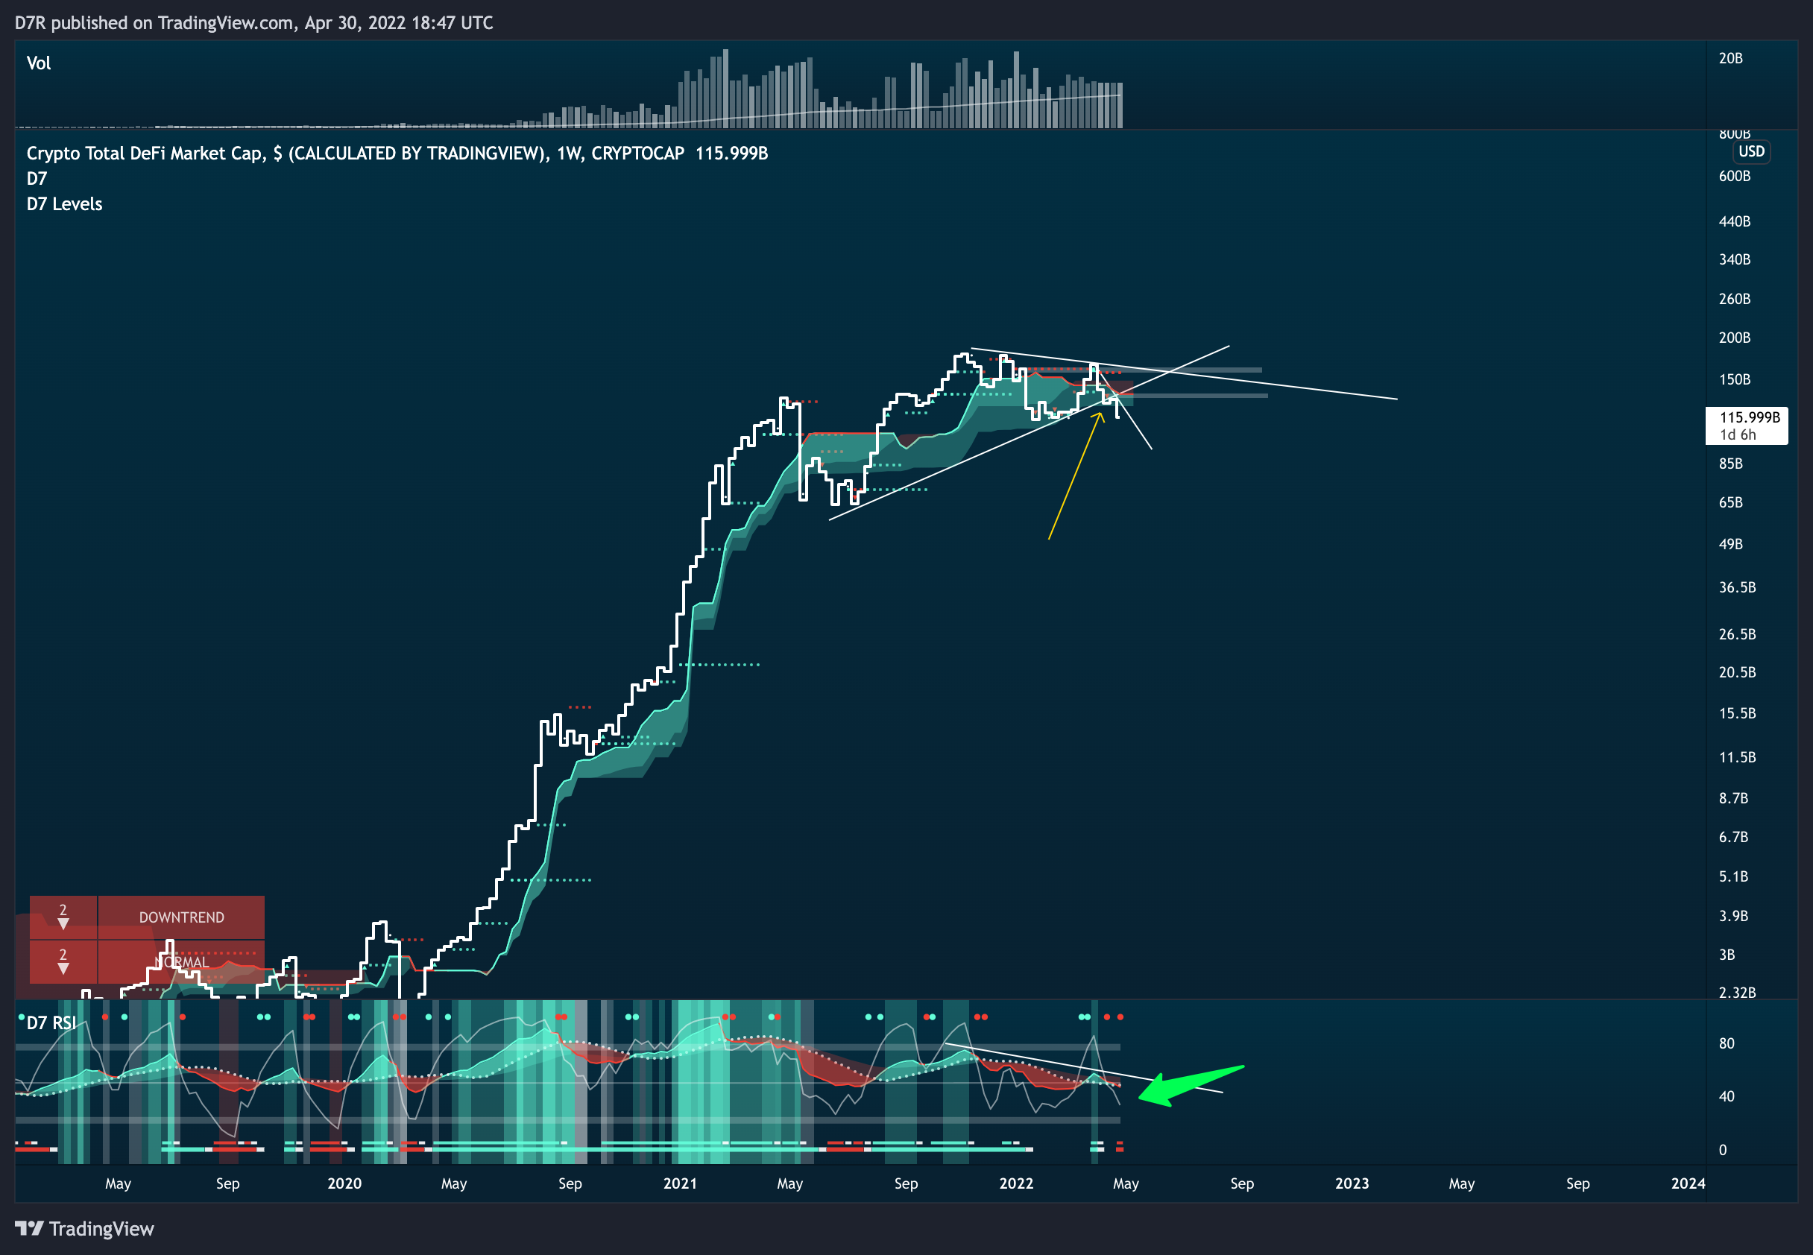Click the 2024 time axis label

tap(1688, 1183)
